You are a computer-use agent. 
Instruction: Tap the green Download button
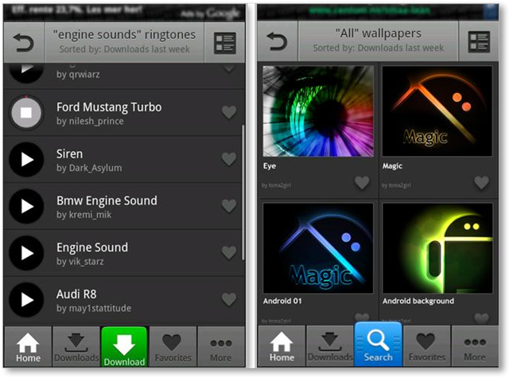click(124, 347)
